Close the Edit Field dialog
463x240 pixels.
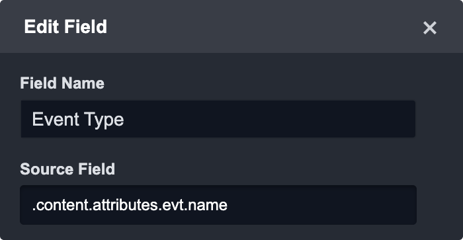pyautogui.click(x=430, y=28)
